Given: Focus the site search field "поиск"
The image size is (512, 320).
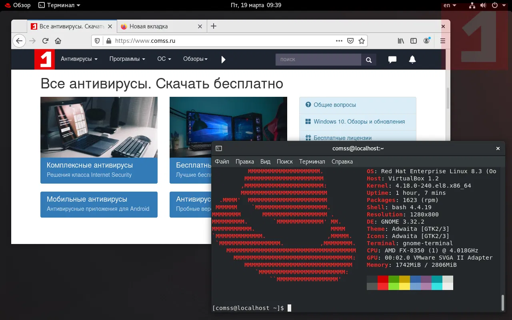Looking at the screenshot, I should coord(318,60).
